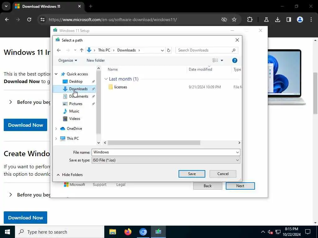Click Next in Windows 11 Setup
The height and width of the screenshot is (238, 318).
[x=240, y=186]
